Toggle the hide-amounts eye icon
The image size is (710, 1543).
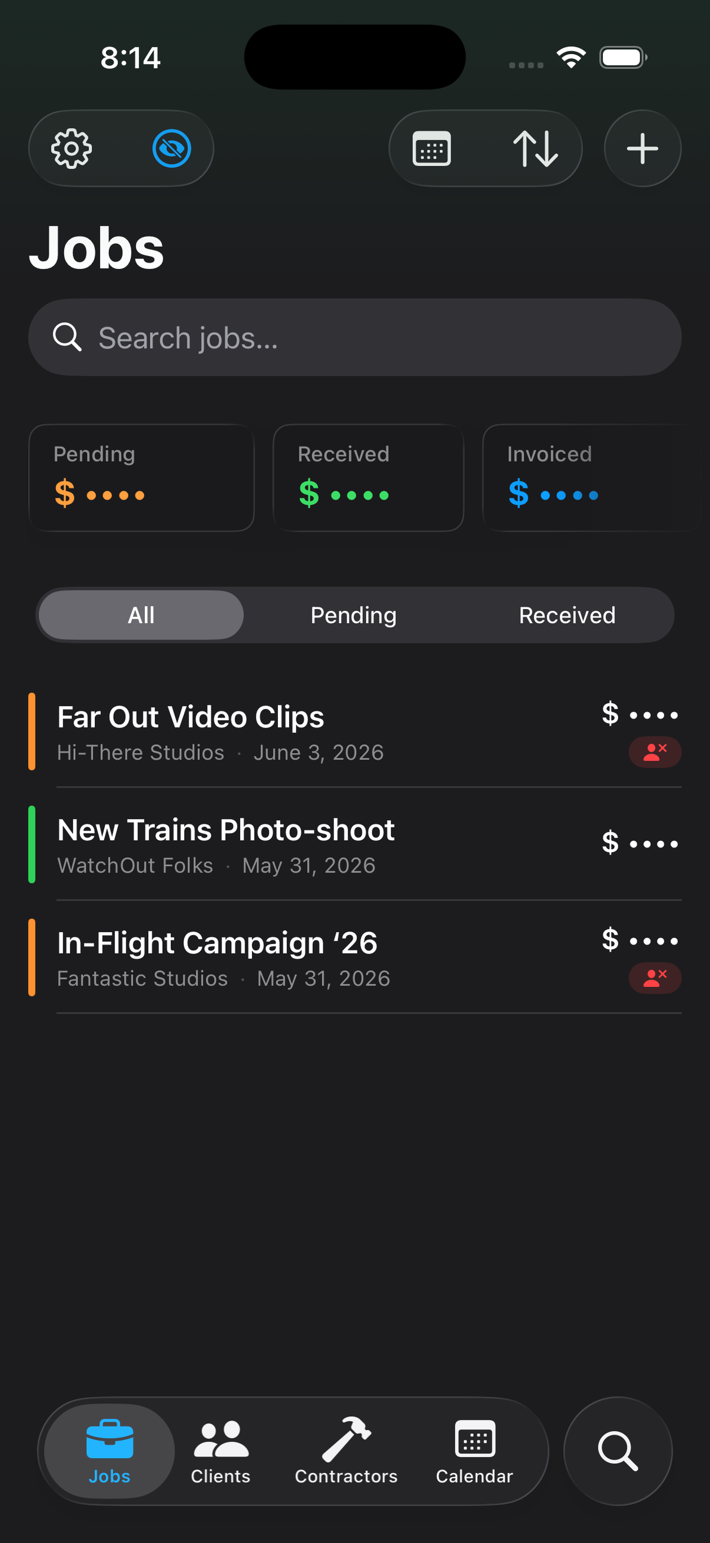click(172, 148)
